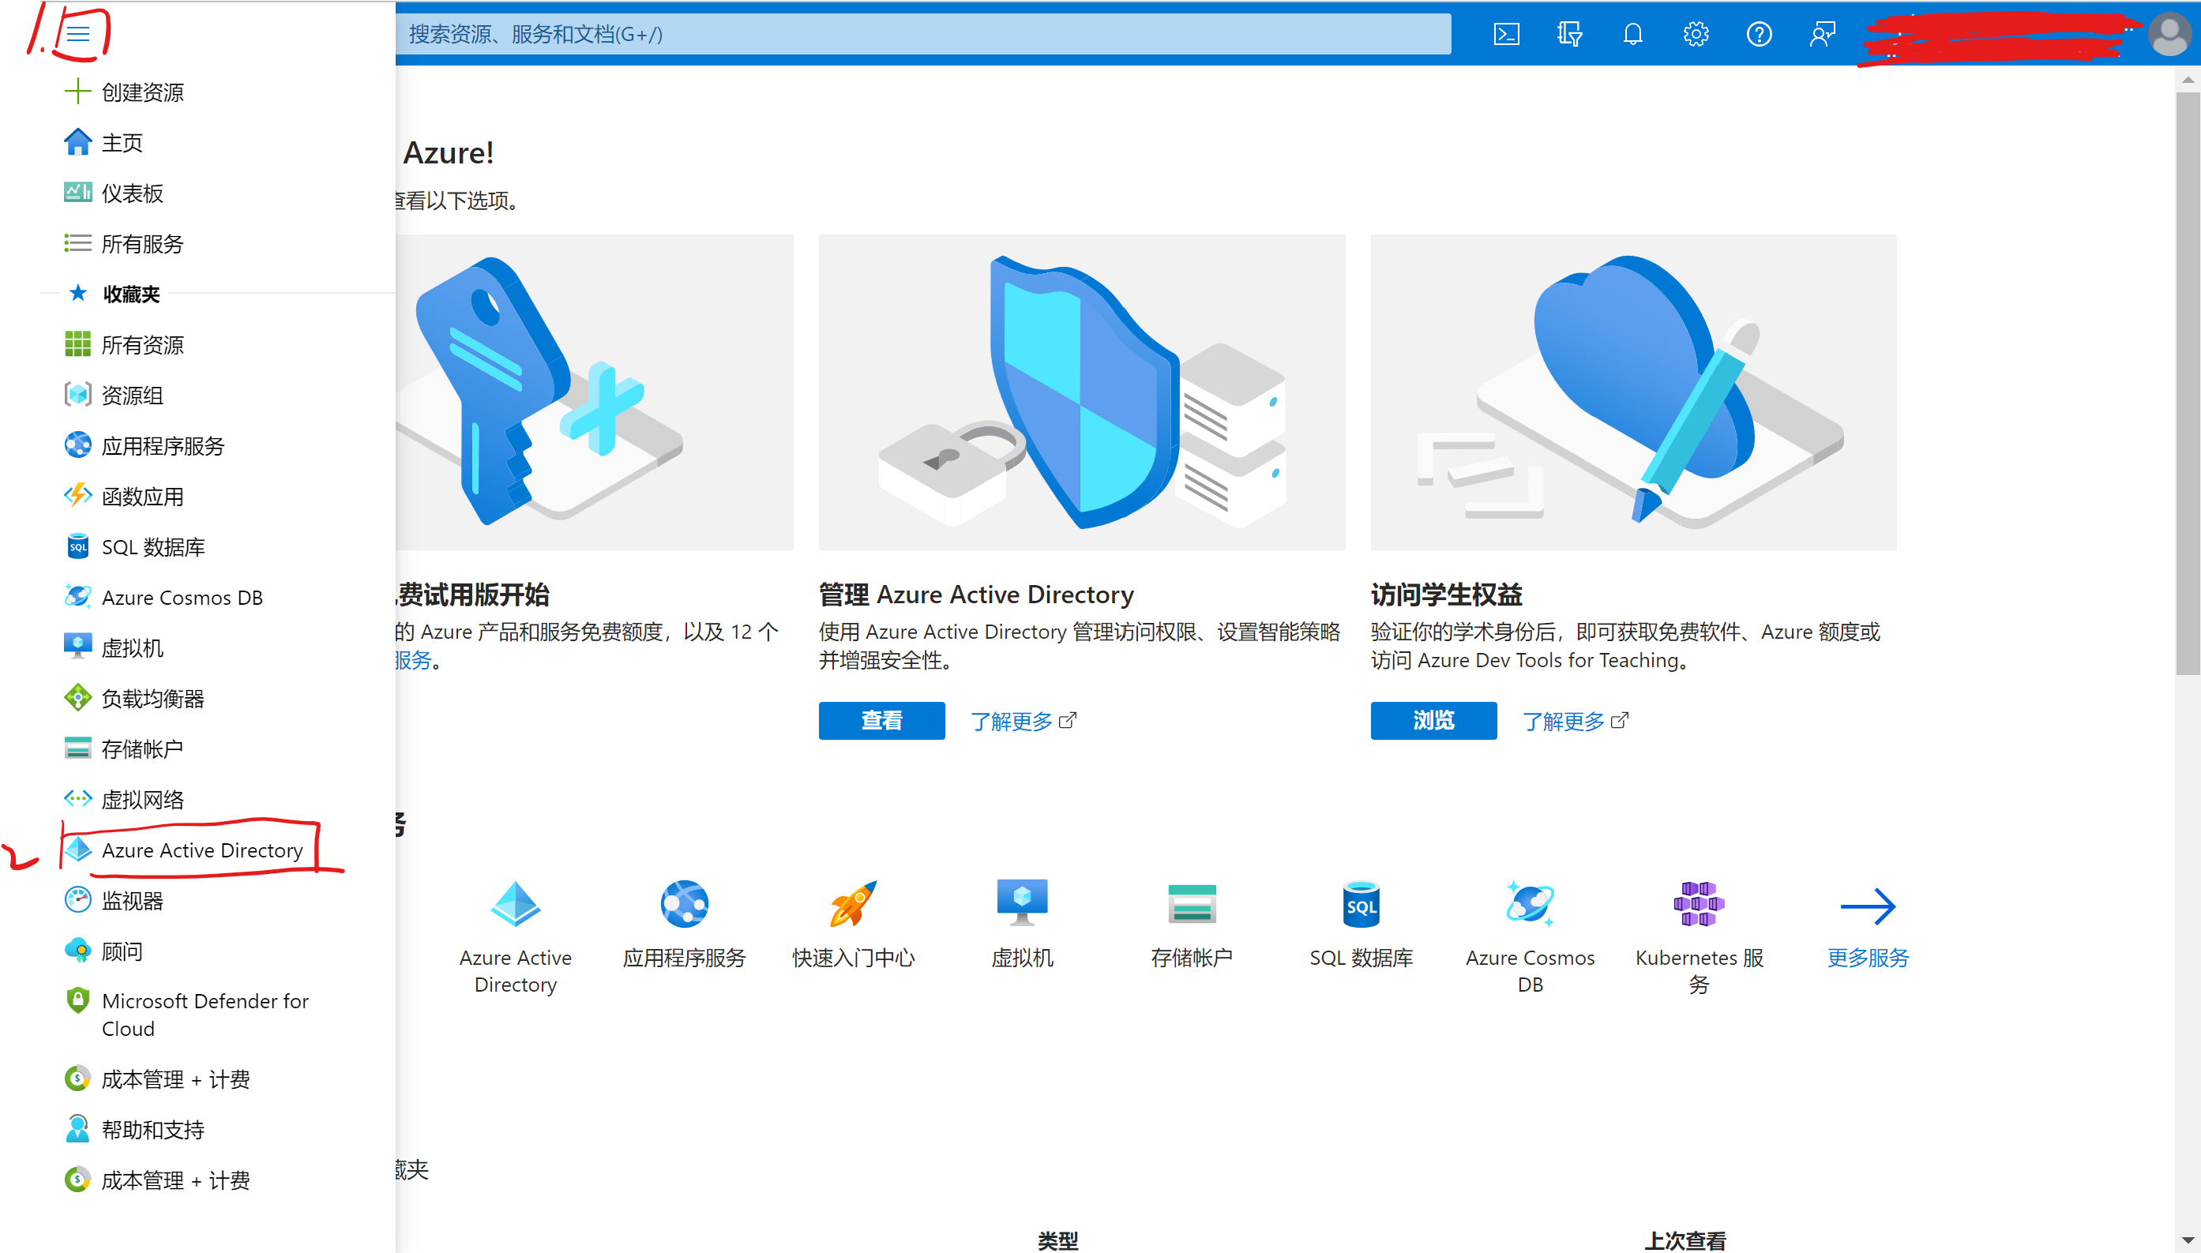
Task: Open 虚拟机 in the sidebar
Action: click(x=114, y=648)
